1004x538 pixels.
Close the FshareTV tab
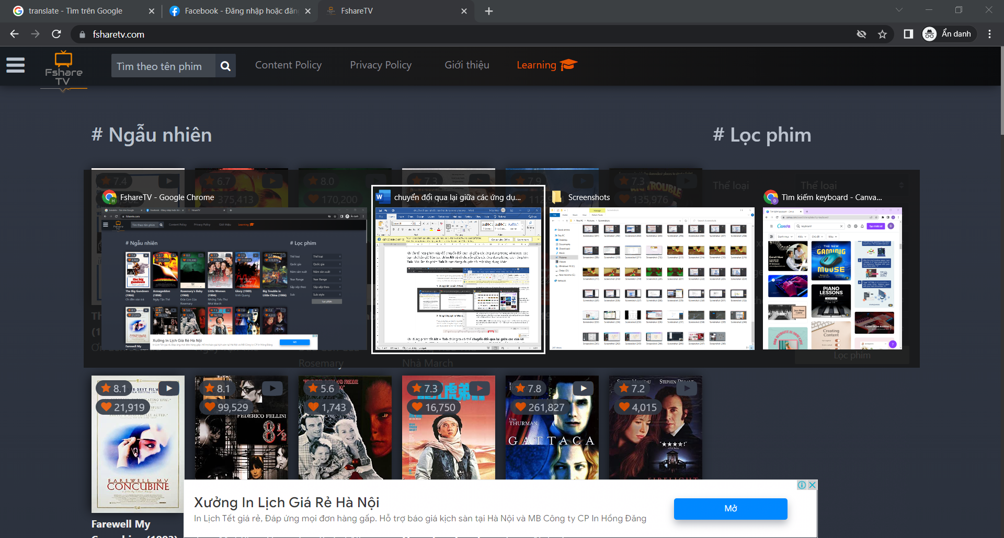click(x=464, y=11)
